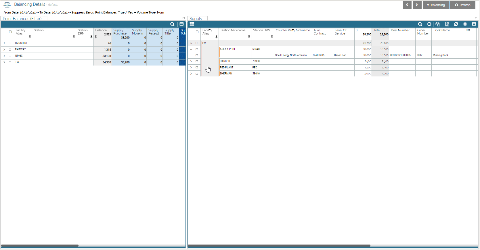
Task: Maximize the Point Balances panel
Action: (x=181, y=24)
